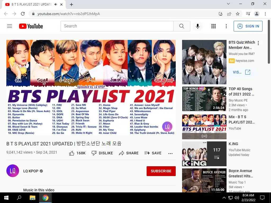Open TOP 40 Songs of 2021 2022 title

point(241,91)
